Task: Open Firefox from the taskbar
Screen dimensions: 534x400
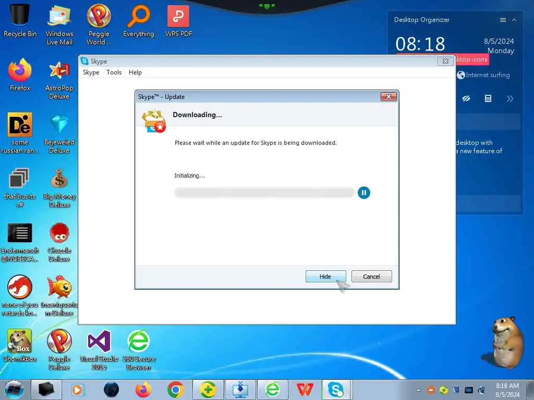Action: pos(143,390)
